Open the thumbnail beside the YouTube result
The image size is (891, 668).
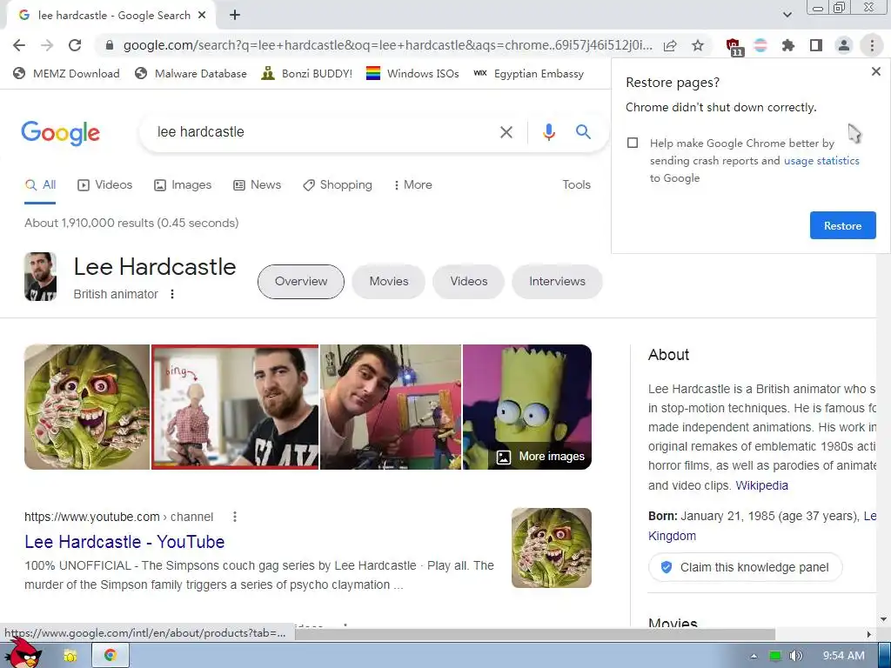[551, 548]
